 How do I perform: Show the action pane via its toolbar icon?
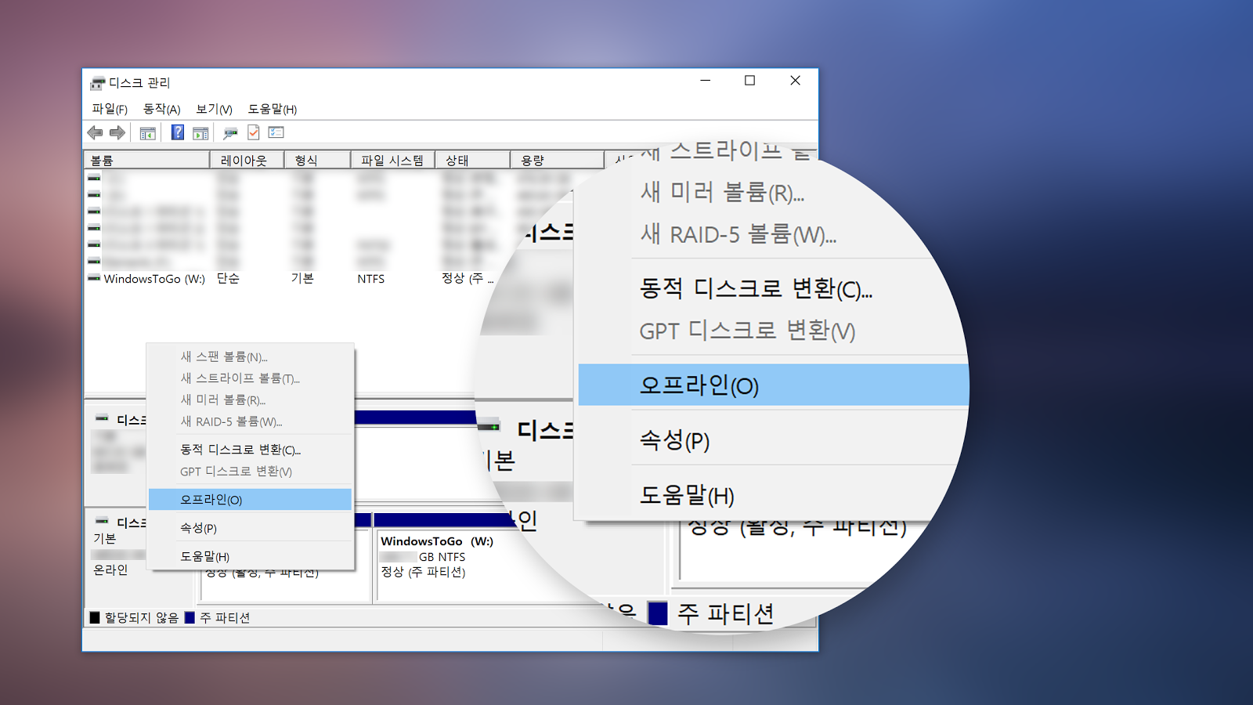(200, 132)
